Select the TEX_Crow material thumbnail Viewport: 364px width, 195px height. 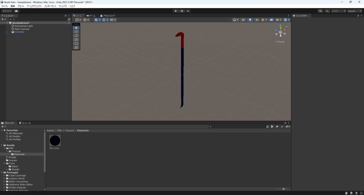pos(55,140)
